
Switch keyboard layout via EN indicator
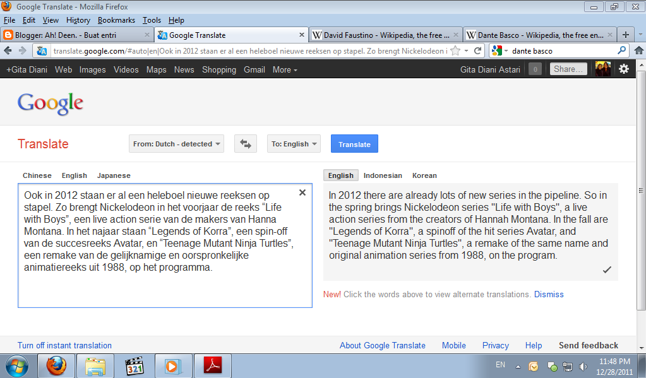499,365
